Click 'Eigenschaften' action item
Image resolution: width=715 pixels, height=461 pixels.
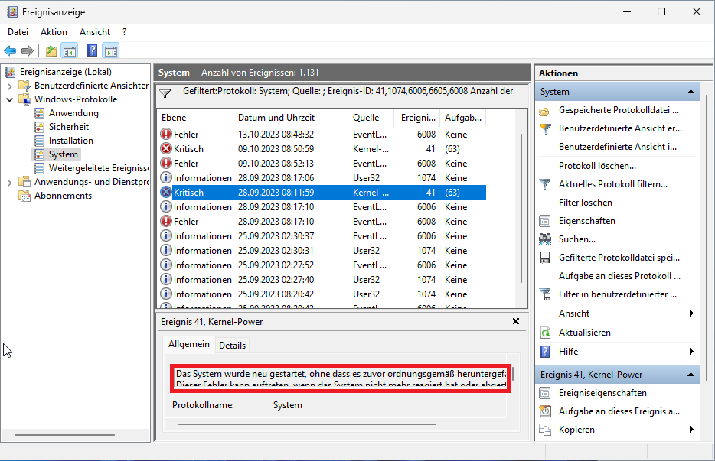[x=586, y=221]
